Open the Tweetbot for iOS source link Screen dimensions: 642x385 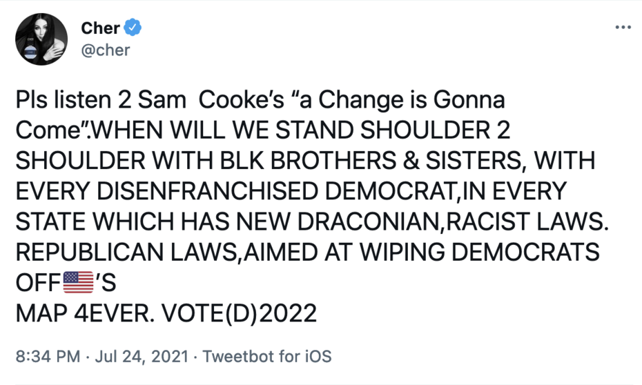pos(267,357)
